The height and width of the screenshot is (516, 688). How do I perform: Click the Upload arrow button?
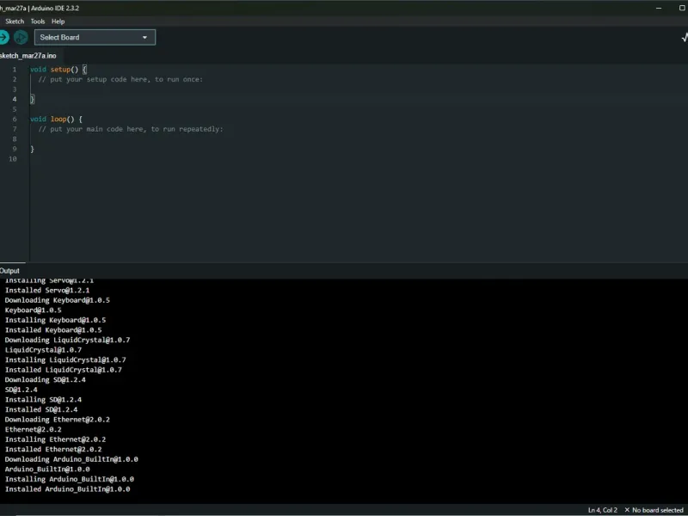tap(3, 37)
